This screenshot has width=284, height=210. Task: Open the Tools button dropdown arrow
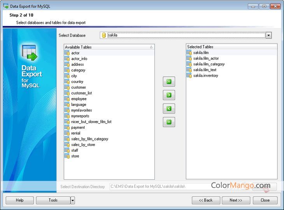(x=73, y=200)
